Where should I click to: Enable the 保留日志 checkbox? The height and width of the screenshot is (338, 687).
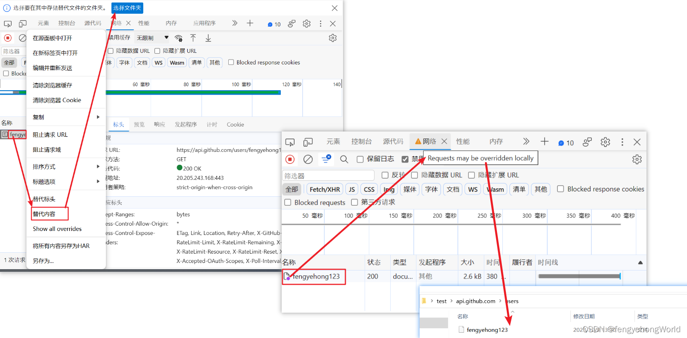pos(360,159)
